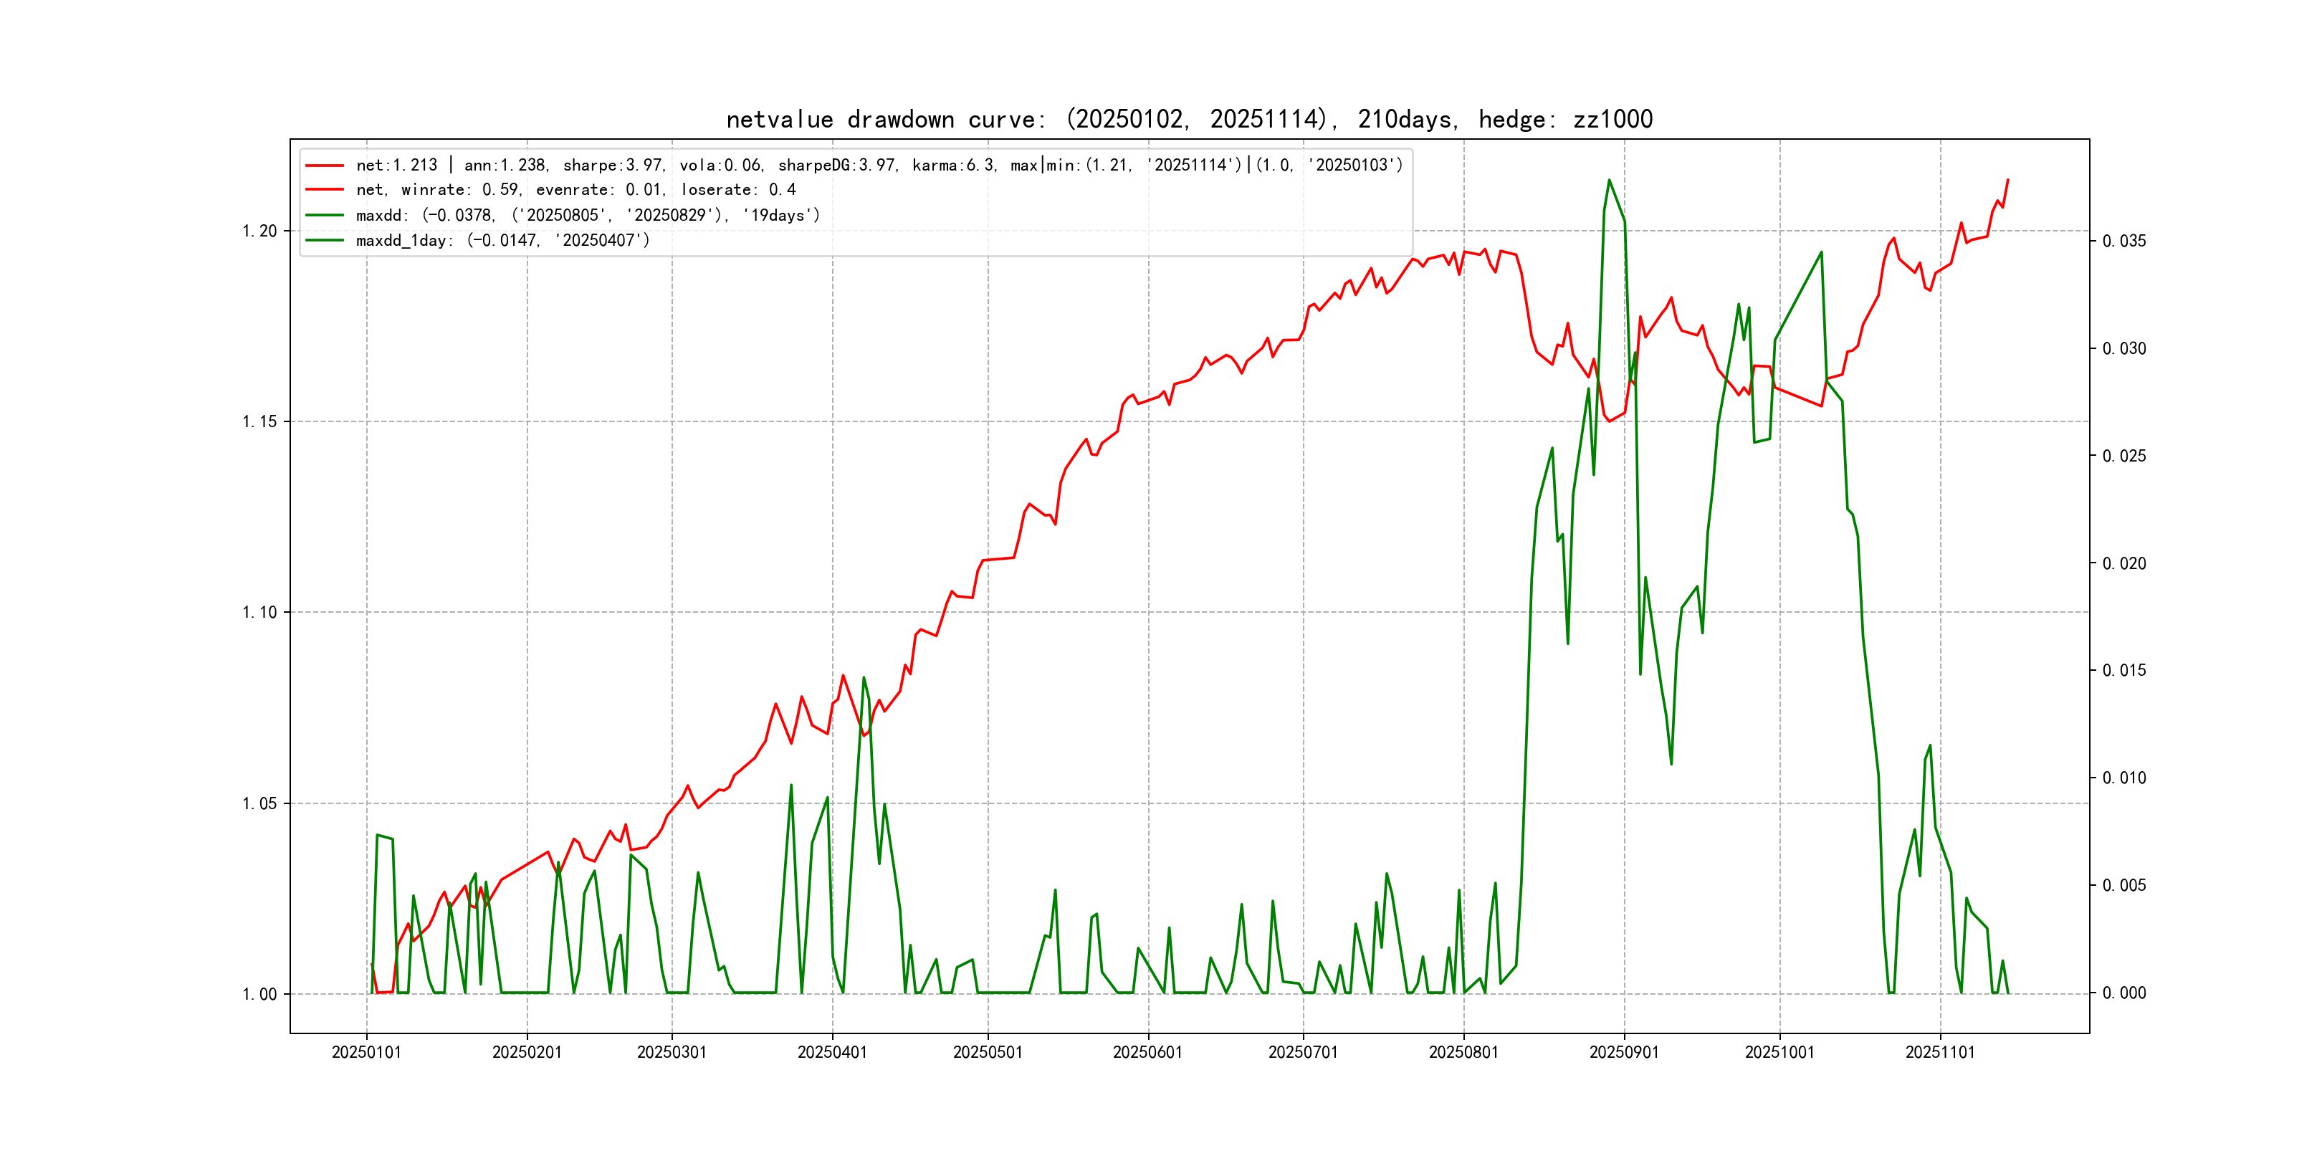Click the 0.000 right axis tick label
Viewport: 2322px width, 1161px height.
pos(2123,993)
